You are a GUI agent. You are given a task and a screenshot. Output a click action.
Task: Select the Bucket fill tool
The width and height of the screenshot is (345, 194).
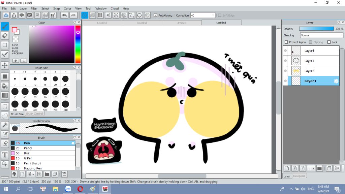5,86
